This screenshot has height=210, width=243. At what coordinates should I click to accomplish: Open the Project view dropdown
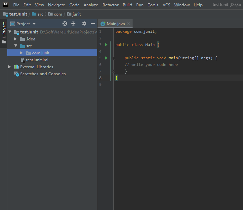pyautogui.click(x=34, y=24)
